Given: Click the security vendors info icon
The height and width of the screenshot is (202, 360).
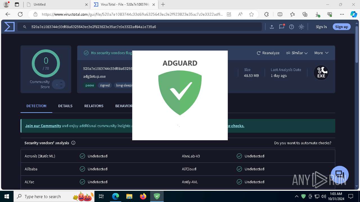Looking at the screenshot, I should (73, 143).
